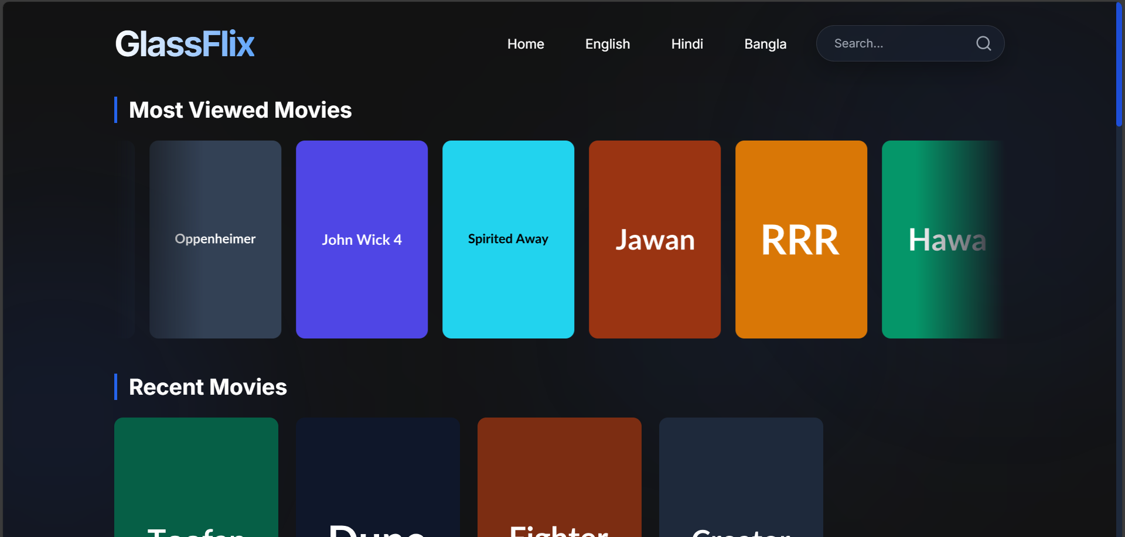Screen dimensions: 1125x537
Task: Click the Jawan movie poster
Action: 654,239
